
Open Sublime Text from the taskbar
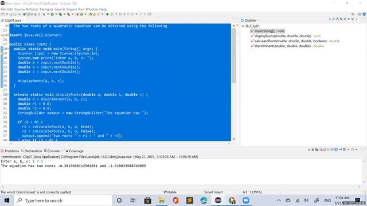190,200
